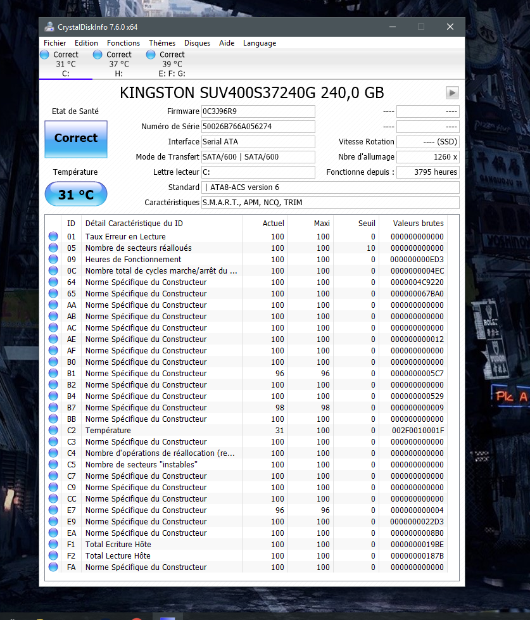Click raw value 002F0010001F
Screen dimensions: 530x620
coord(418,430)
